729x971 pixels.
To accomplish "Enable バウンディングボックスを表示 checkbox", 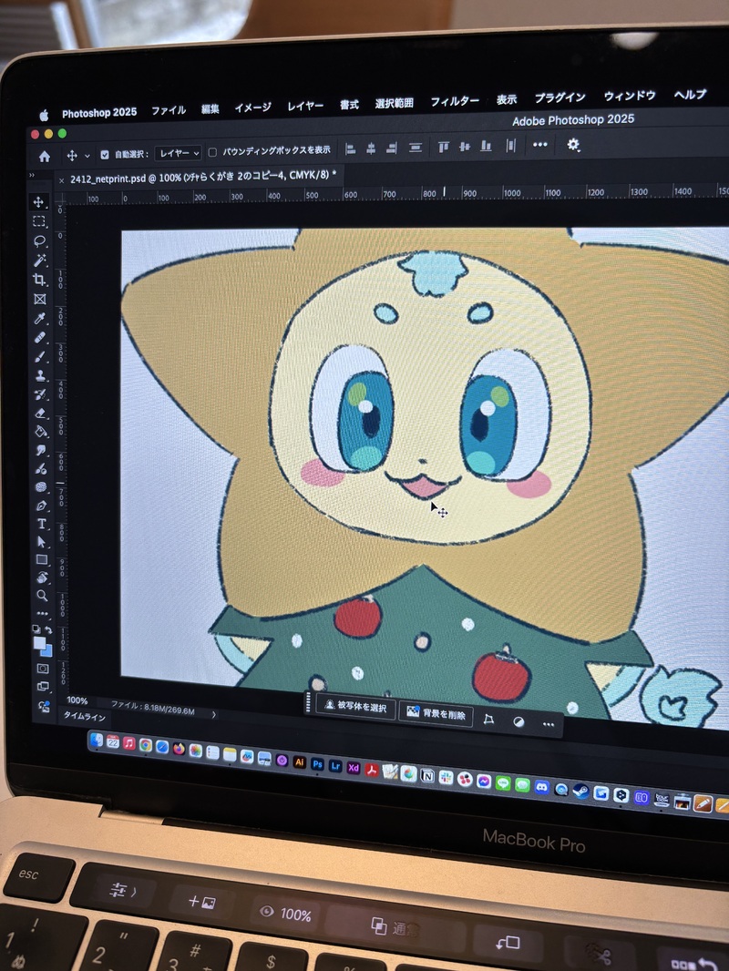I will click(211, 152).
